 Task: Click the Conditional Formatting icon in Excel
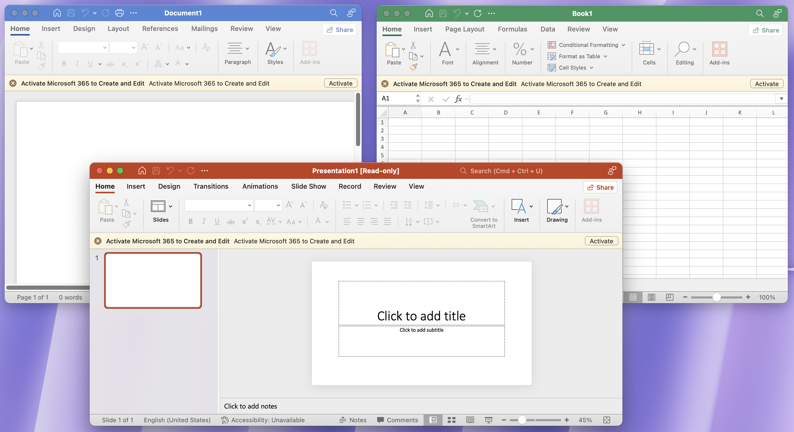tap(551, 45)
